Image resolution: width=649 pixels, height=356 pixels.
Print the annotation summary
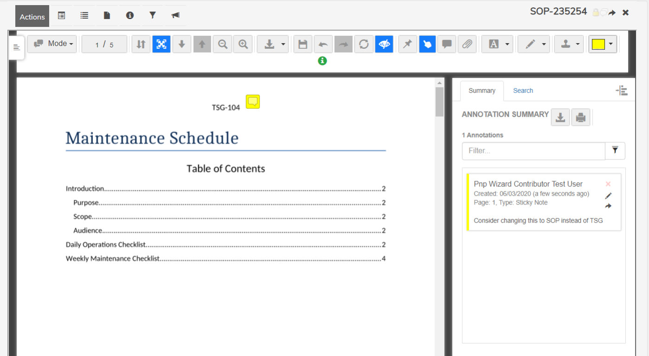coord(580,118)
